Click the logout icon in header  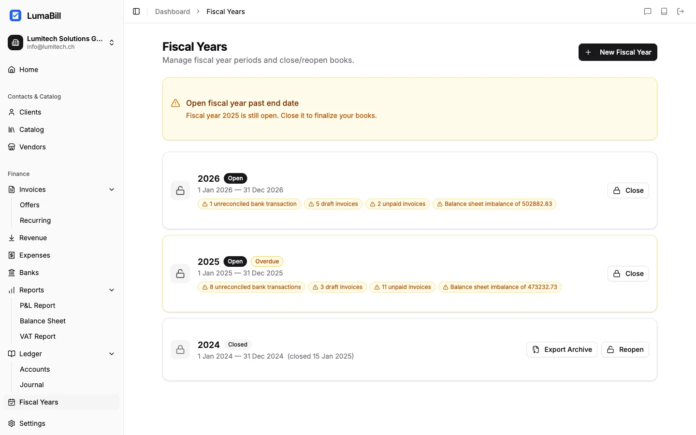click(681, 12)
